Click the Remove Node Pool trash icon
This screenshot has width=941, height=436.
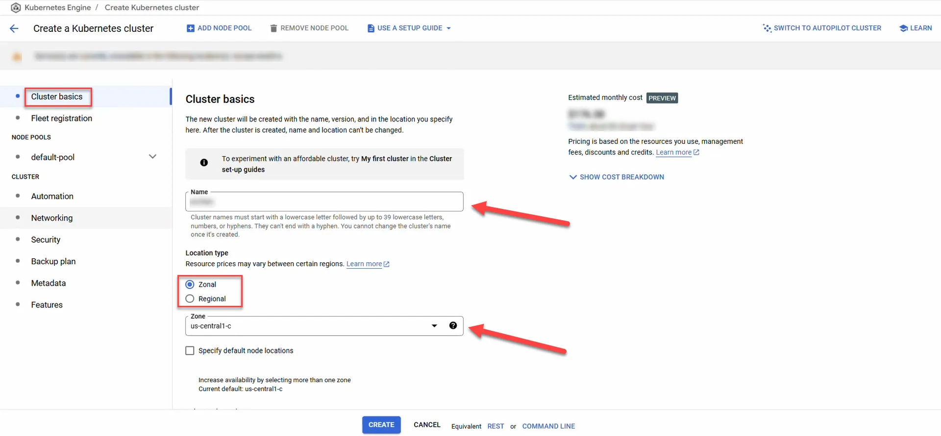[x=274, y=28]
